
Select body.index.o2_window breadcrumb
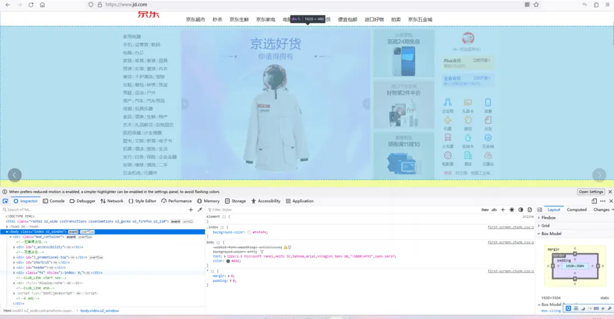(100, 311)
